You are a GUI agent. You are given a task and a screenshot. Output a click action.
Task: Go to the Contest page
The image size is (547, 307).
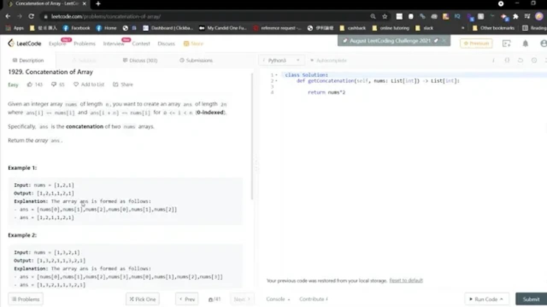coord(141,43)
